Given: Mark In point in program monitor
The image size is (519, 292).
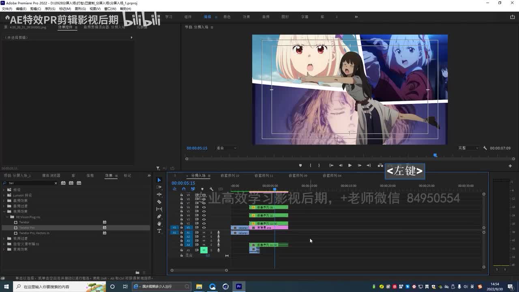Looking at the screenshot, I should (310, 165).
